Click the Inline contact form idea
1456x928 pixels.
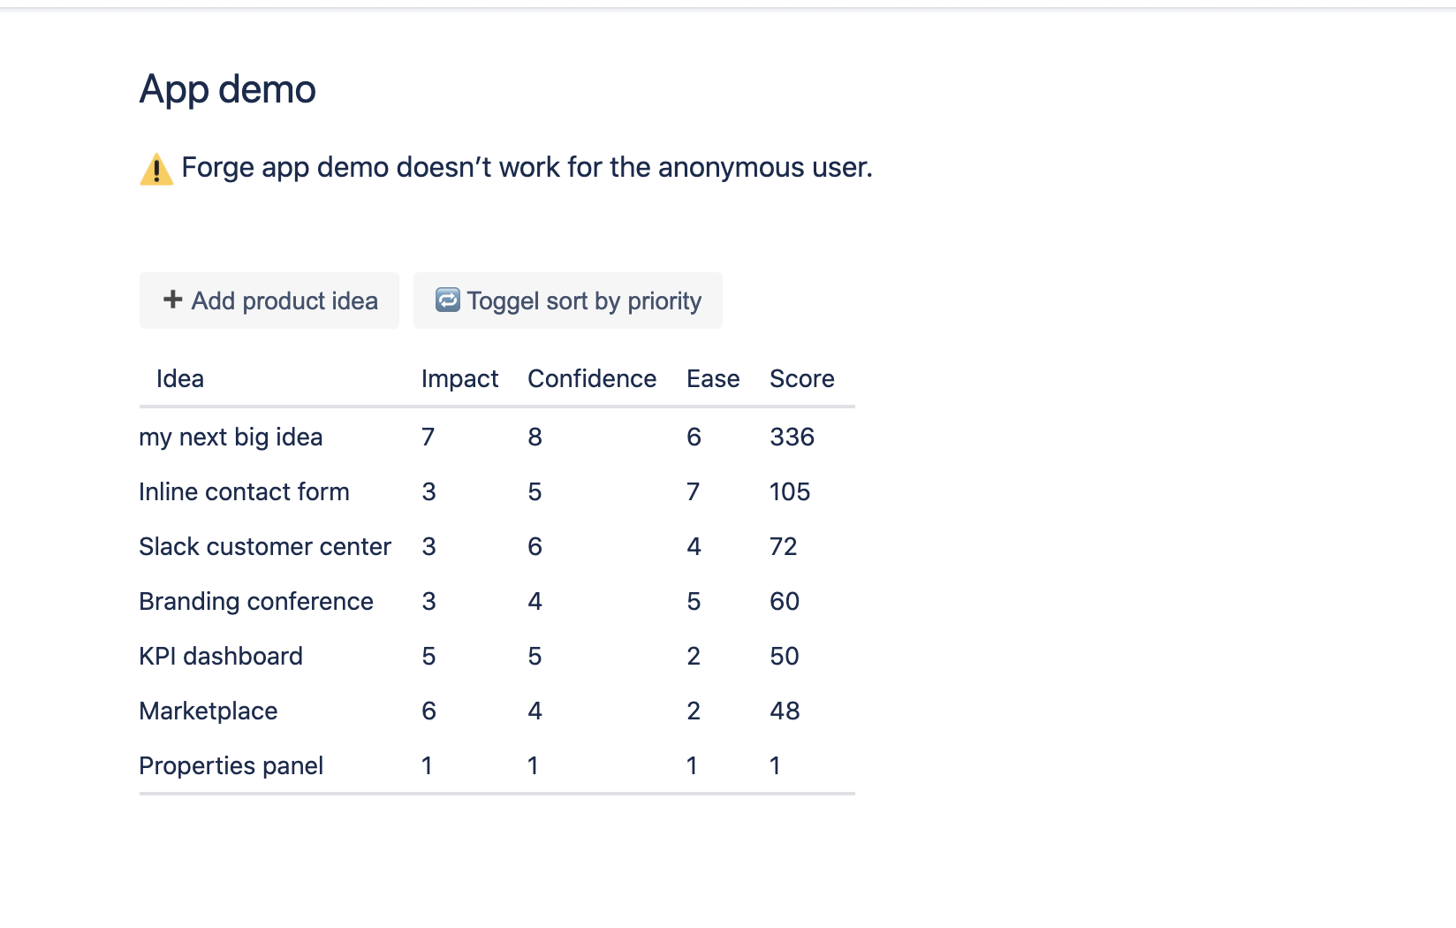tap(244, 492)
